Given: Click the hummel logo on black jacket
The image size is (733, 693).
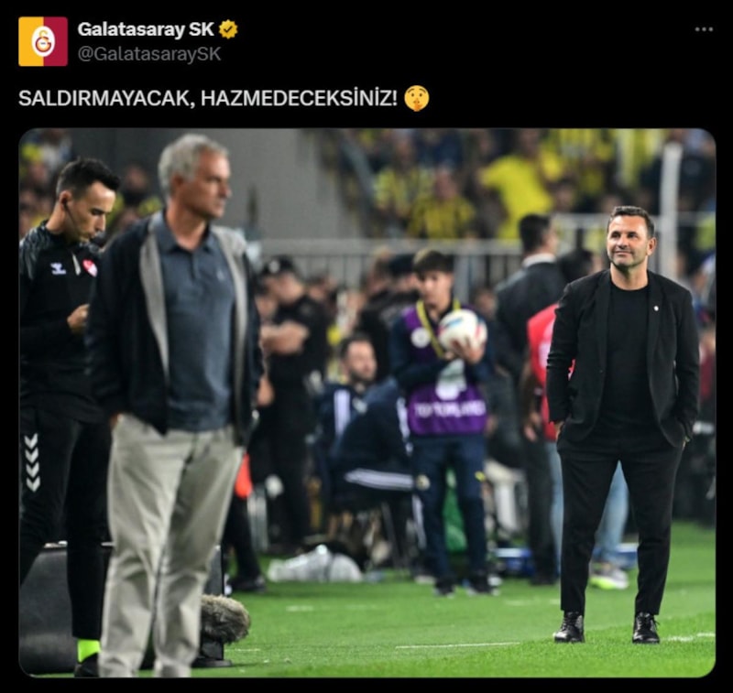Looking at the screenshot, I should click(x=58, y=268).
